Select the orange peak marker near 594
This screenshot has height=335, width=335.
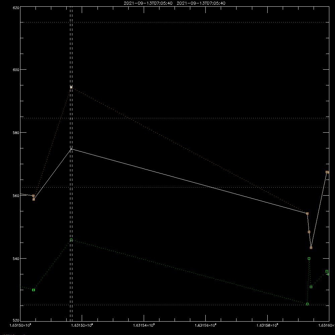tap(71, 87)
